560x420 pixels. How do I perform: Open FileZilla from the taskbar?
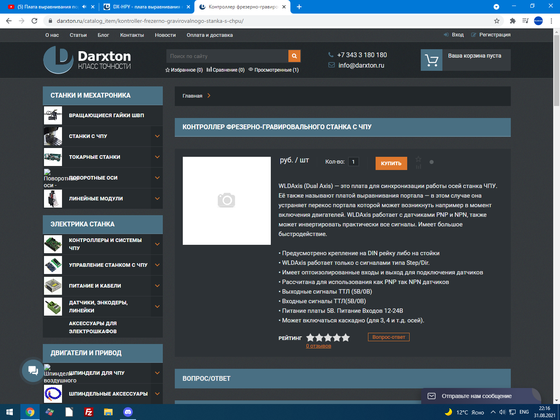(89, 412)
